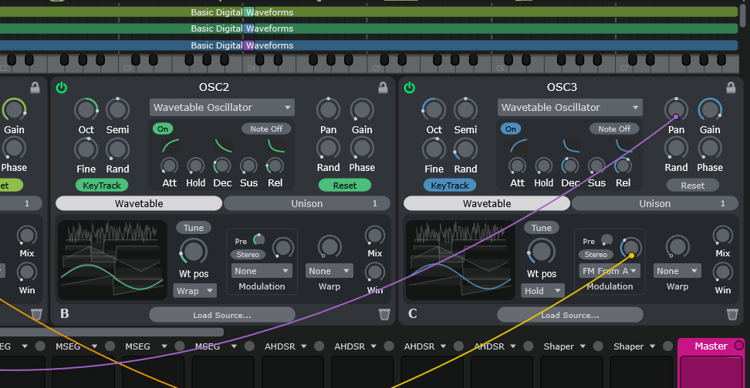
Task: Click OSC2 lock icon
Action: point(383,87)
